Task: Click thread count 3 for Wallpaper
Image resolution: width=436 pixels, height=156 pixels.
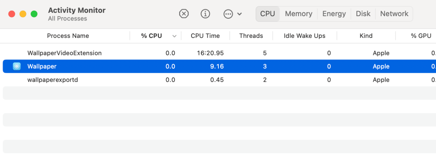Action: coord(265,66)
